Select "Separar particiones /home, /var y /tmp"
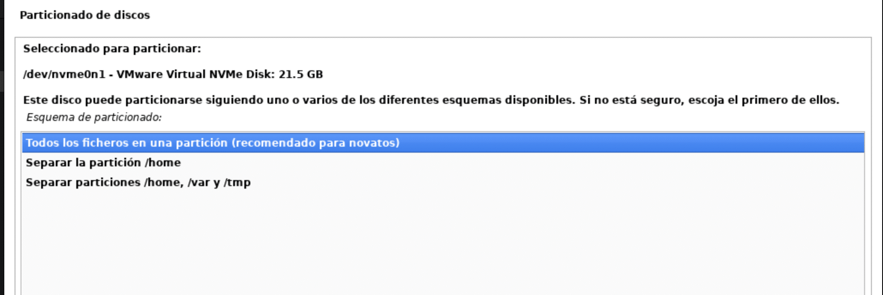The height and width of the screenshot is (295, 883). (138, 182)
